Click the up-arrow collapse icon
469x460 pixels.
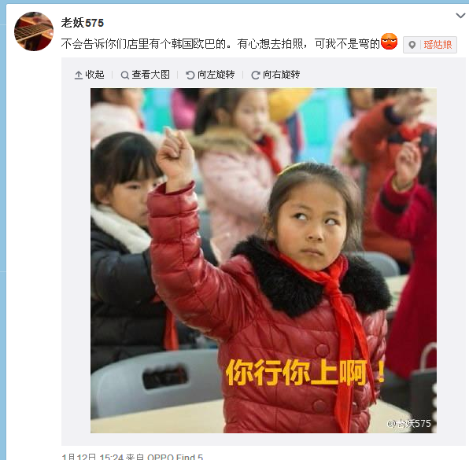79,75
